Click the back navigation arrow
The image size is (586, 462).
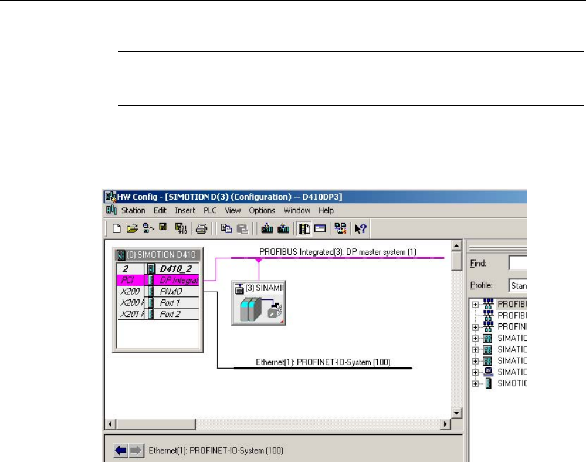[x=121, y=450]
